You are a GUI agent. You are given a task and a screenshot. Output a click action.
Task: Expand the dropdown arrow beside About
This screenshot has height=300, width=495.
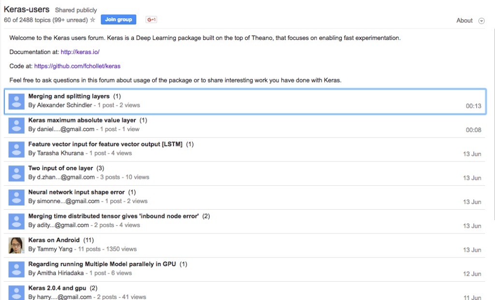tap(481, 21)
